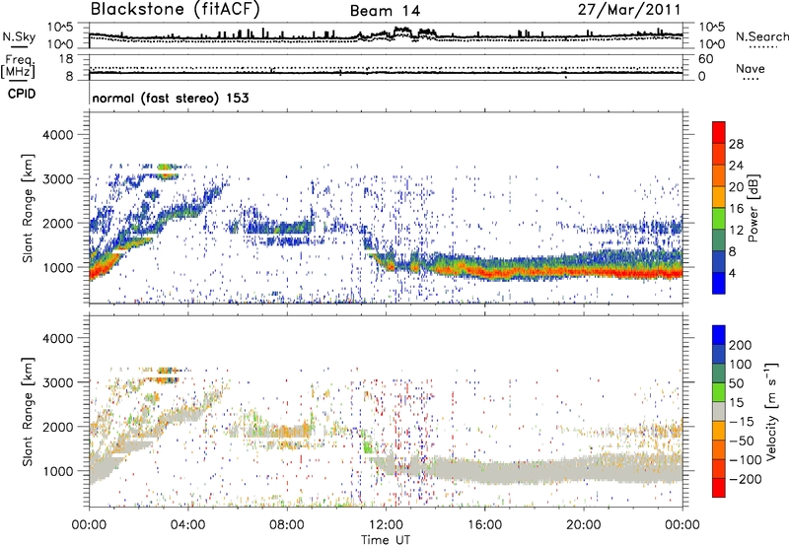Click the 'Slant Range [km]' label of the power panel
Viewport: 789px width, 546px height.
[28, 208]
